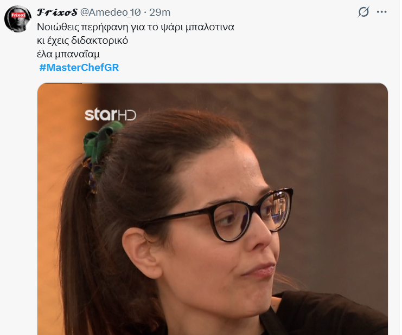The height and width of the screenshot is (335, 402).
Task: Click the starHD watermark in the image
Action: (x=111, y=115)
